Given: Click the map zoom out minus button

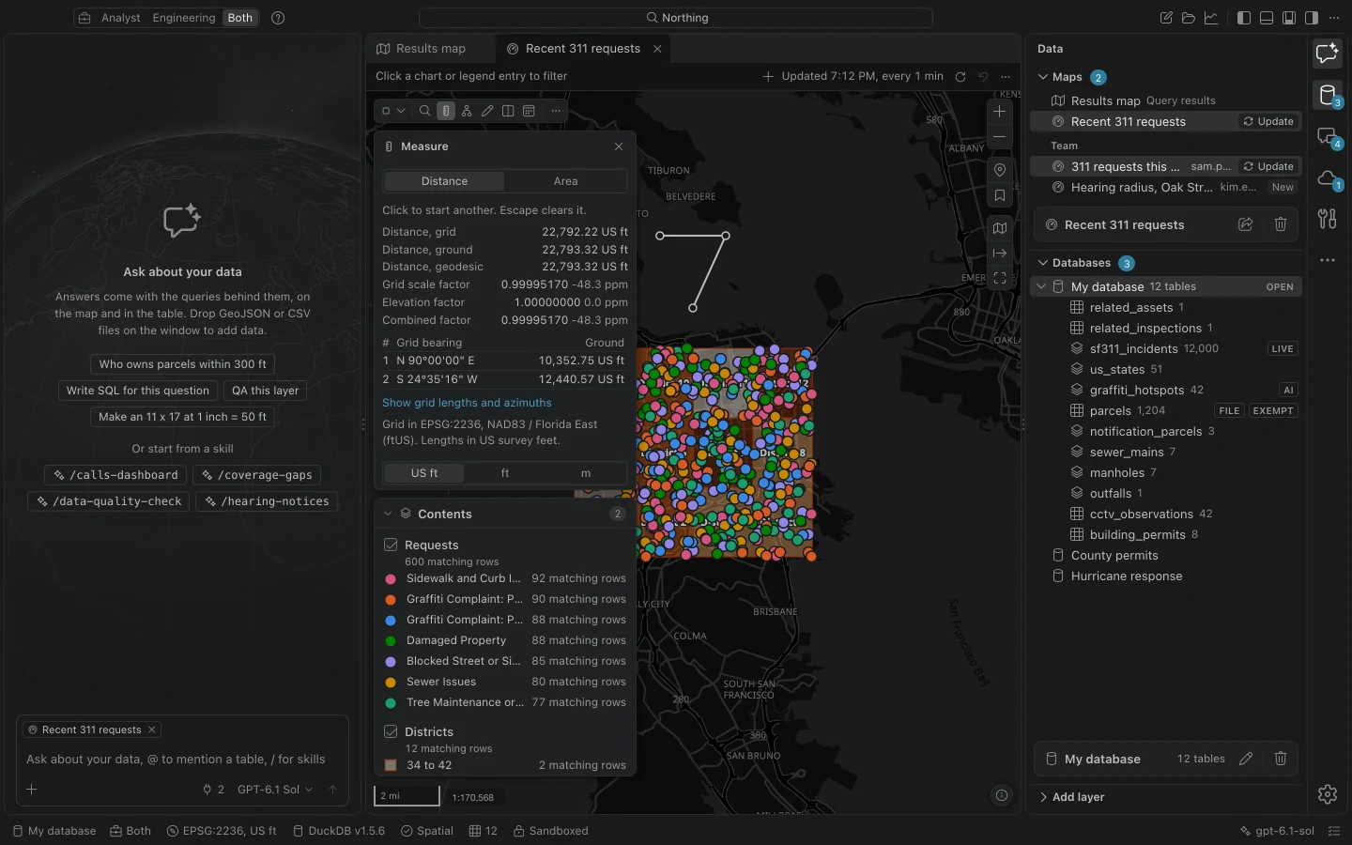Looking at the screenshot, I should pos(1000,136).
